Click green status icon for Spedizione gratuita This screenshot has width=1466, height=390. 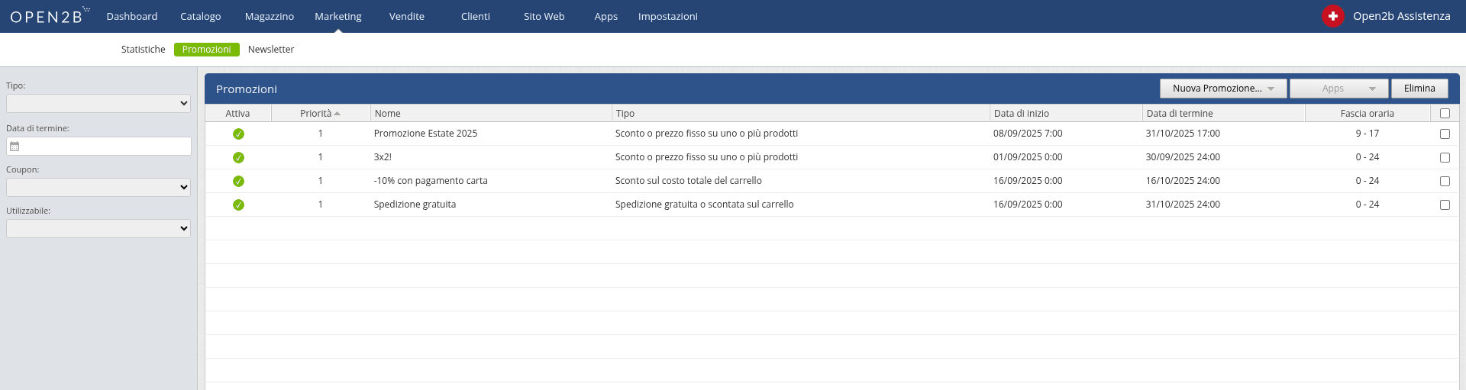click(x=238, y=205)
